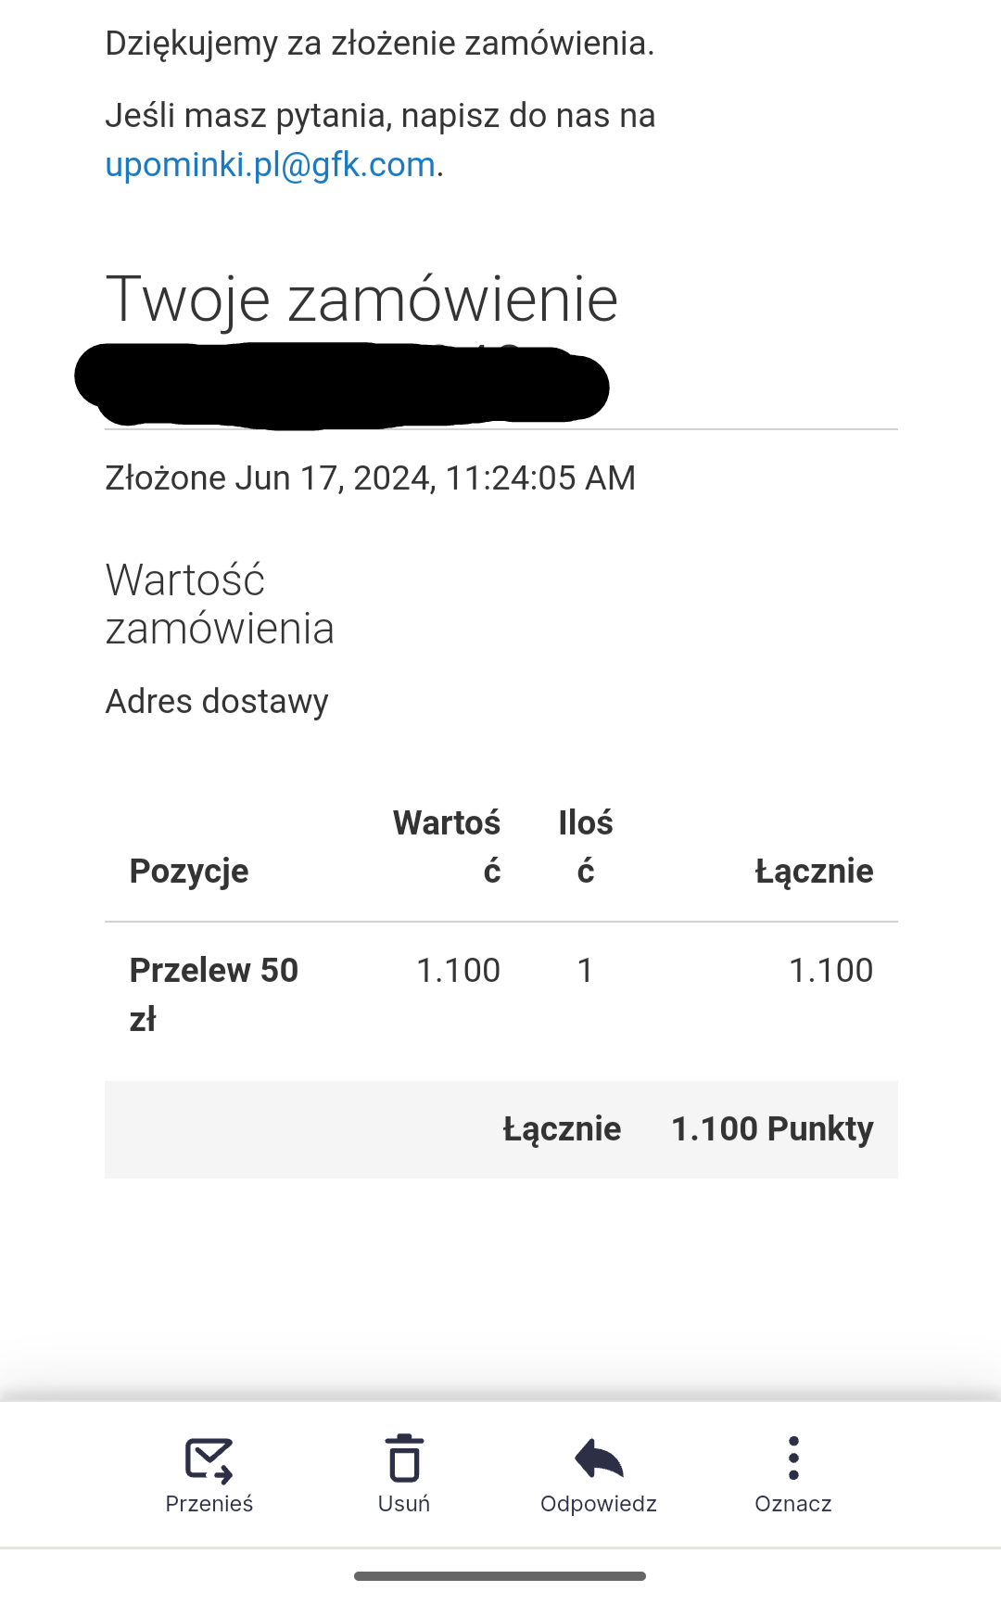Tap the order date Złożone Jun 17, 2024
Image resolution: width=1001 pixels, height=1605 pixels.
point(370,478)
